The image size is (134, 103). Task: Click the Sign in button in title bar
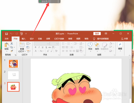click(x=97, y=34)
